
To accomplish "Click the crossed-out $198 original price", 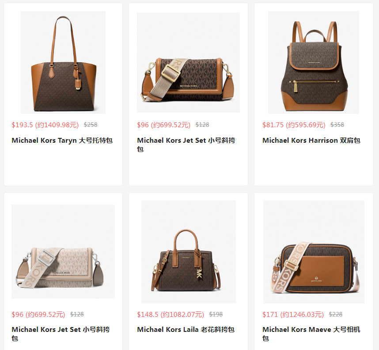I will point(216,314).
